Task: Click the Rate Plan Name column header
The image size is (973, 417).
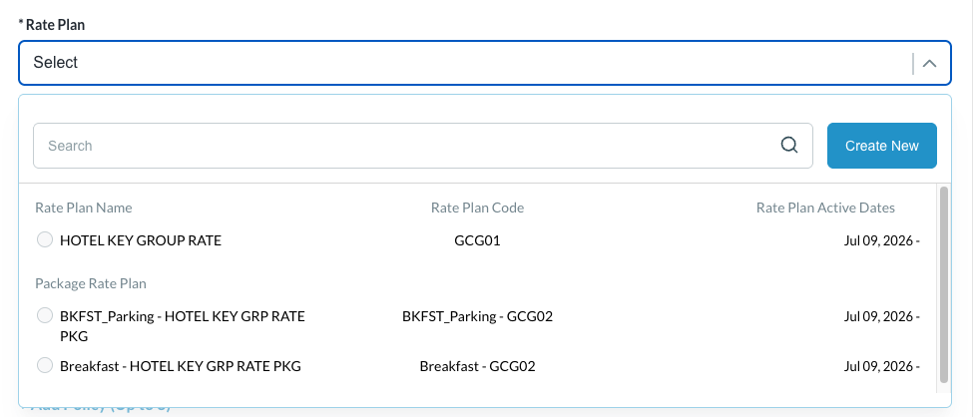Action: click(x=84, y=208)
